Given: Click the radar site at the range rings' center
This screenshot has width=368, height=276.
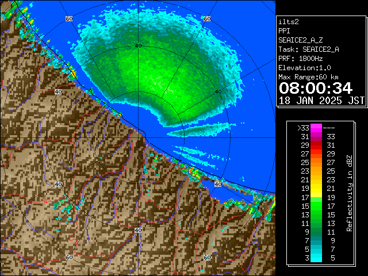Looking at the screenshot, I should 138,138.
